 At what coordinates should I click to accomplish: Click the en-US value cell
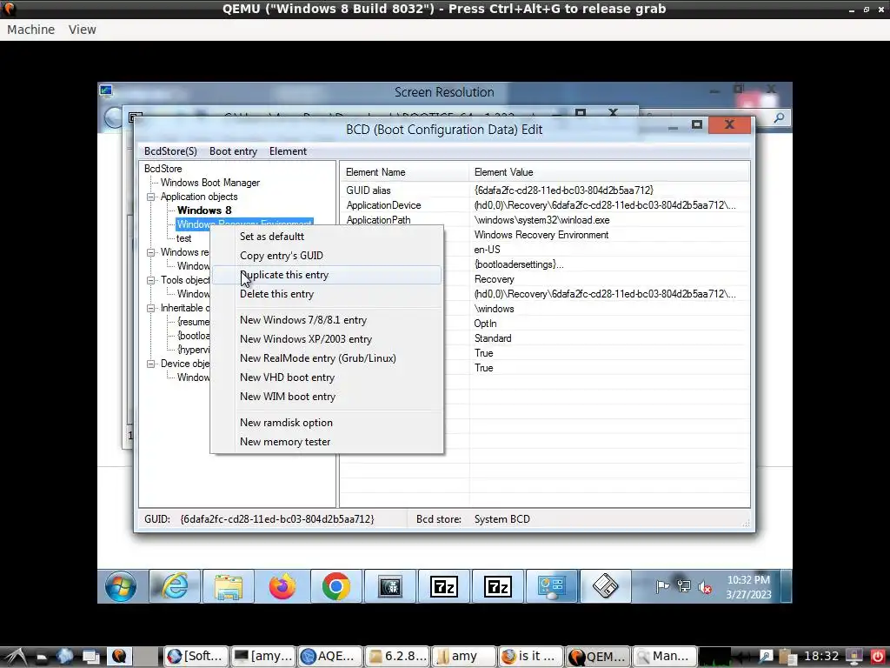click(x=487, y=250)
